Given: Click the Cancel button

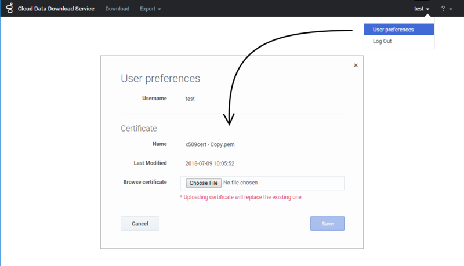Looking at the screenshot, I should point(140,224).
